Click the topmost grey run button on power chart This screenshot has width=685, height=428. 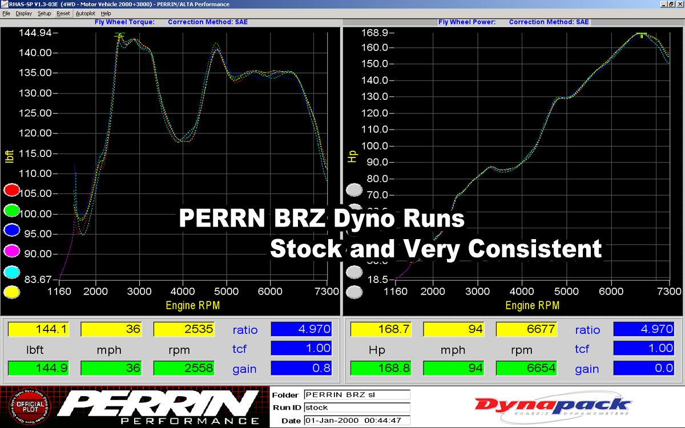click(354, 189)
